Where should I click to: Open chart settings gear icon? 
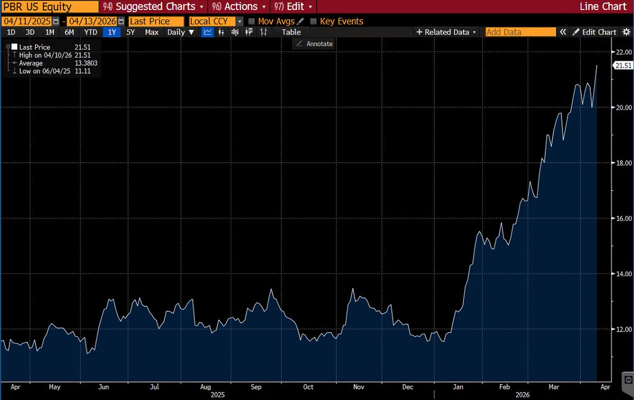[626, 32]
